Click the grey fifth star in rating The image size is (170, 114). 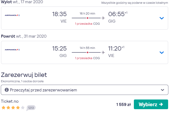coord(23,108)
